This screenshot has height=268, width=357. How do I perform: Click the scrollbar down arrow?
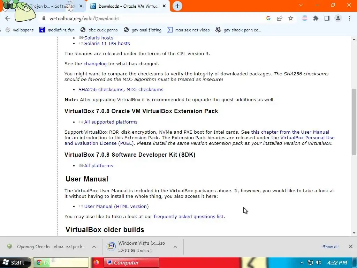354,233
